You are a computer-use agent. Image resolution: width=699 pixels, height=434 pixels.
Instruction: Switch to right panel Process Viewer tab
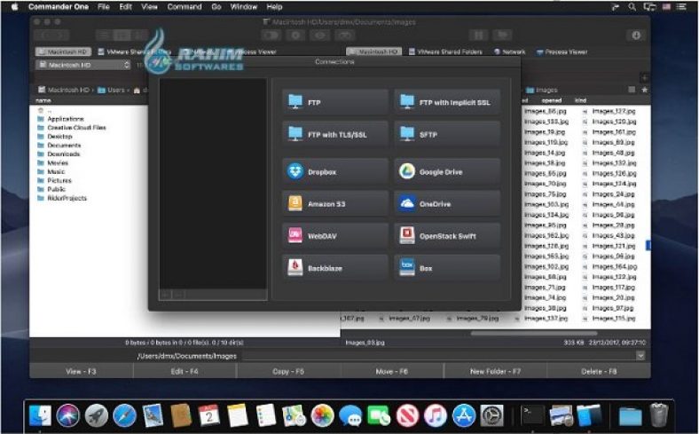pos(562,51)
